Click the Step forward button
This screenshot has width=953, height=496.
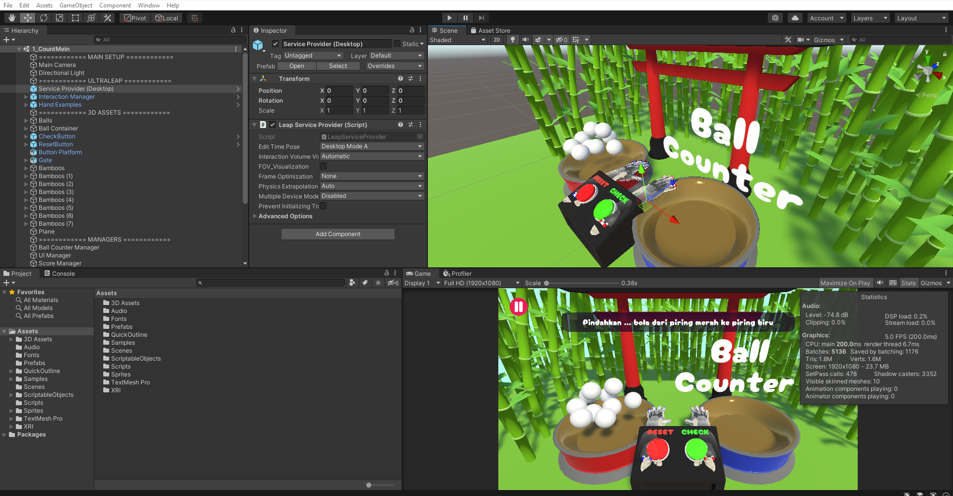481,18
